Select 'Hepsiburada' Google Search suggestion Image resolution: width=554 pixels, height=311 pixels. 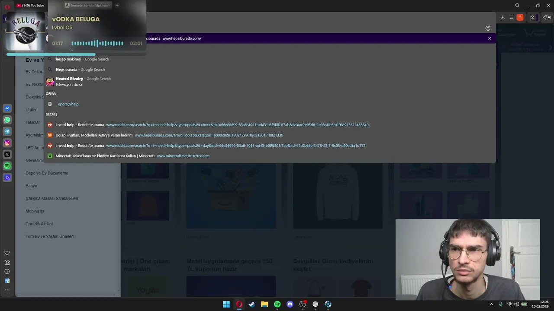tap(269, 70)
